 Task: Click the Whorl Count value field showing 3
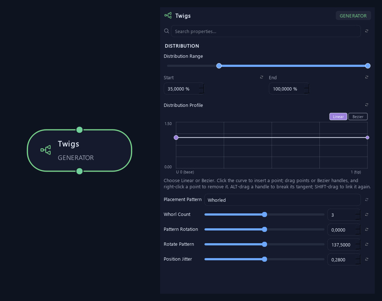coord(344,215)
